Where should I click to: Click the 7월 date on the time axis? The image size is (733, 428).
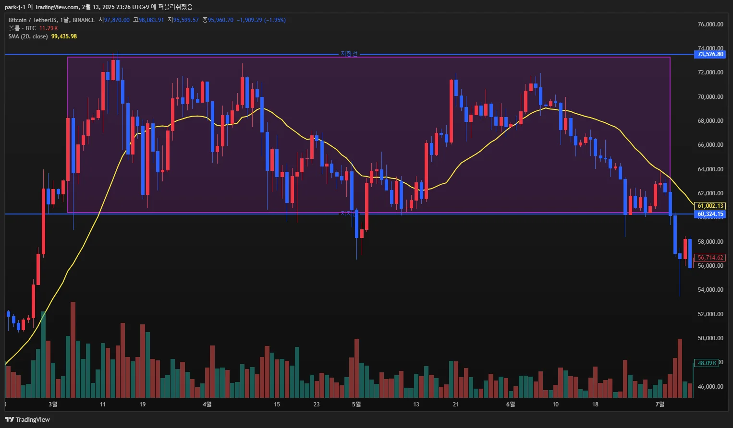tap(660, 404)
